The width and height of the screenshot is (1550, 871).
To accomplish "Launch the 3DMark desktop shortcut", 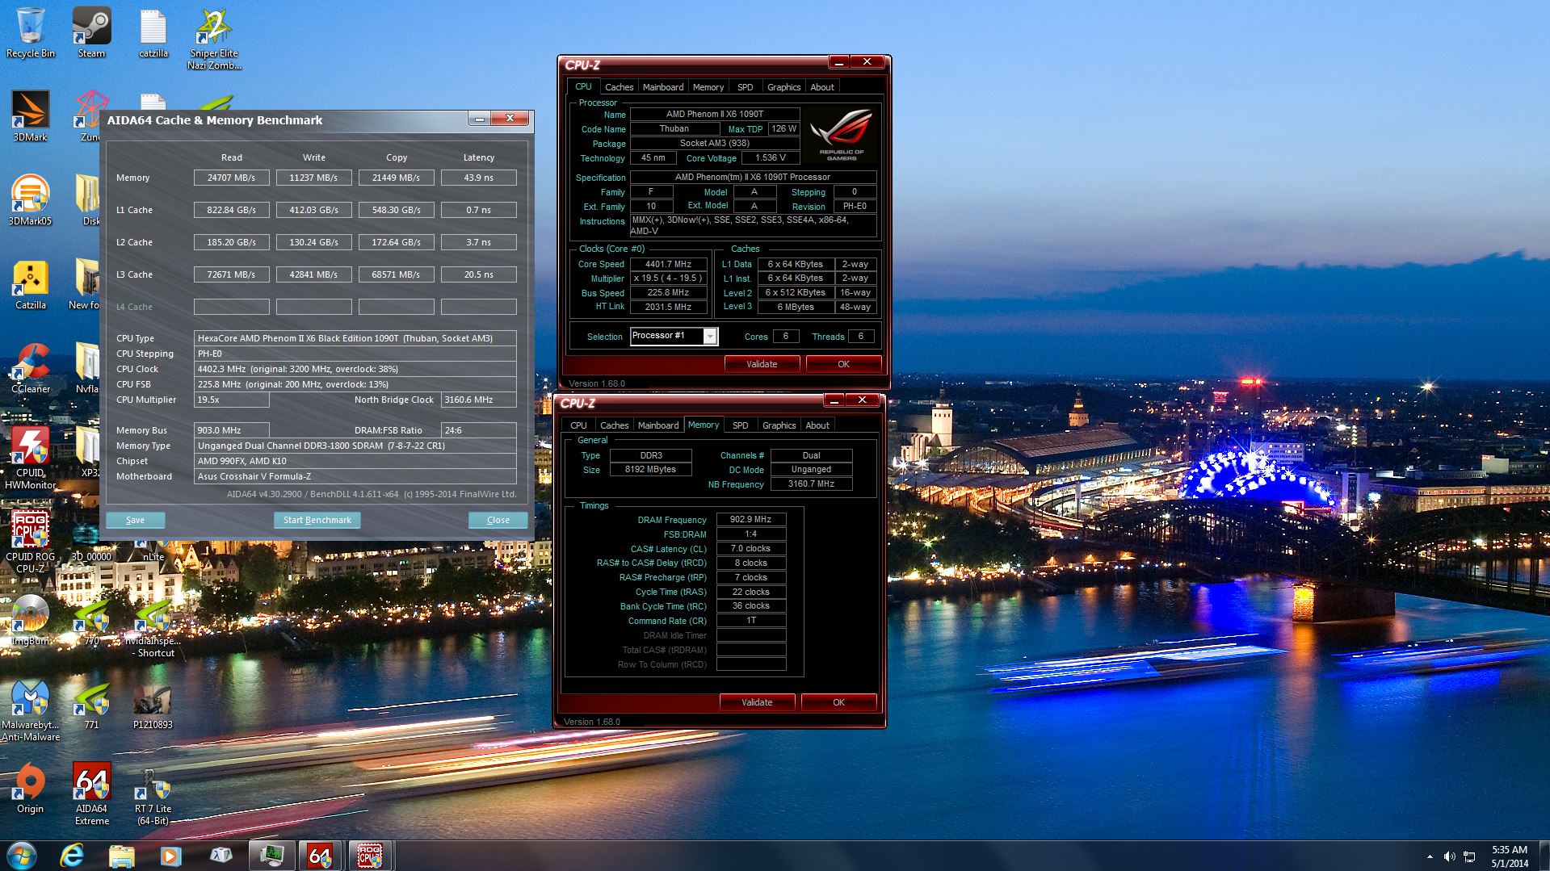I will pos(31,117).
